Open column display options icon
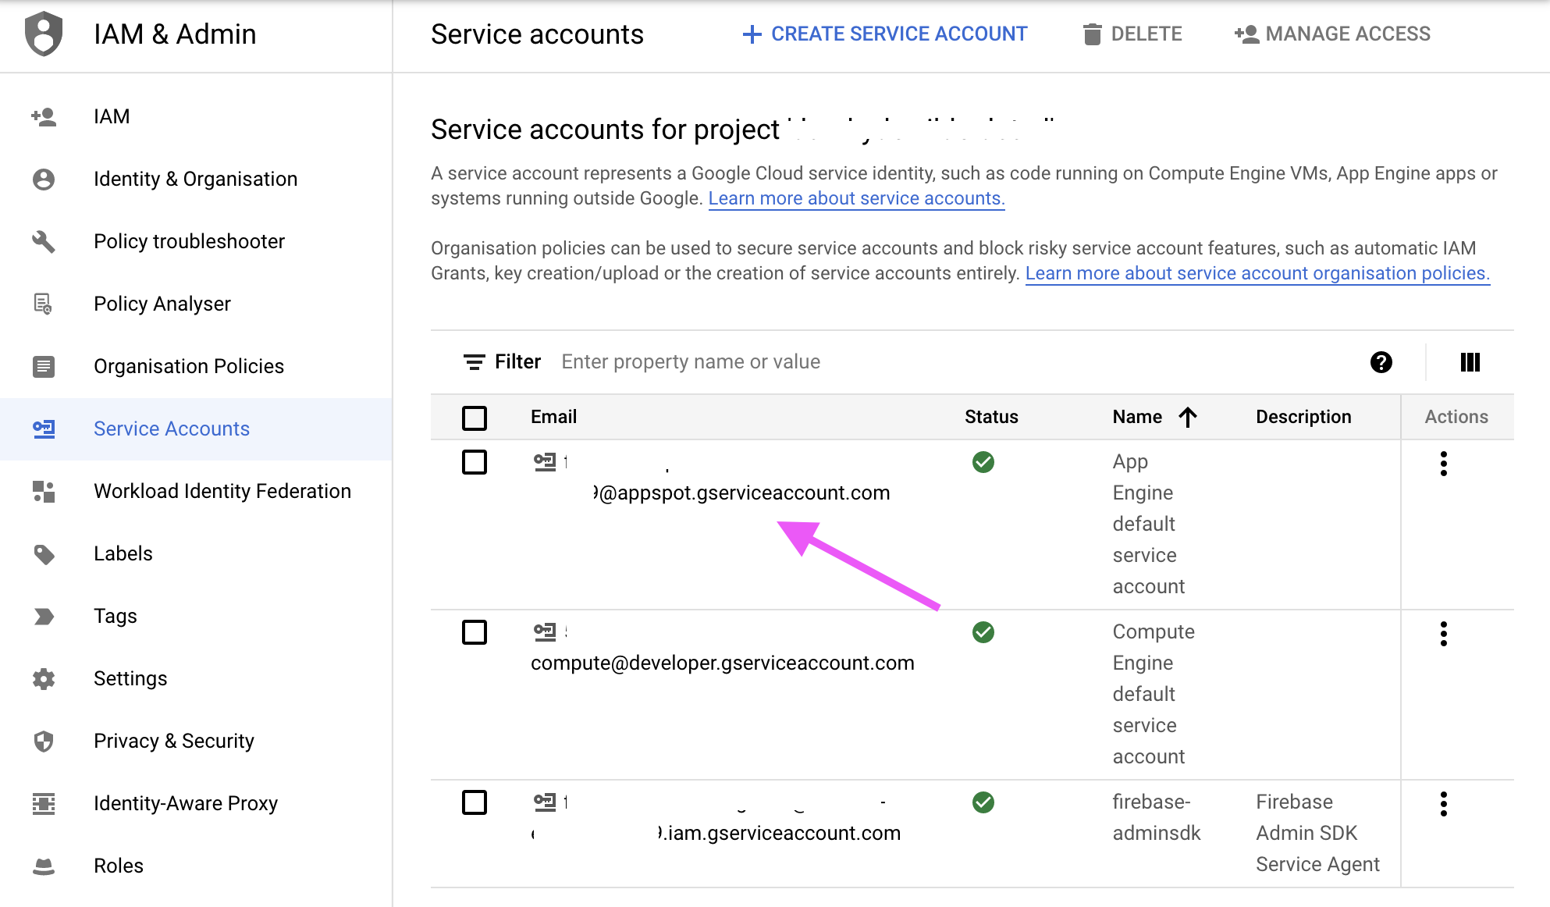 (x=1470, y=362)
